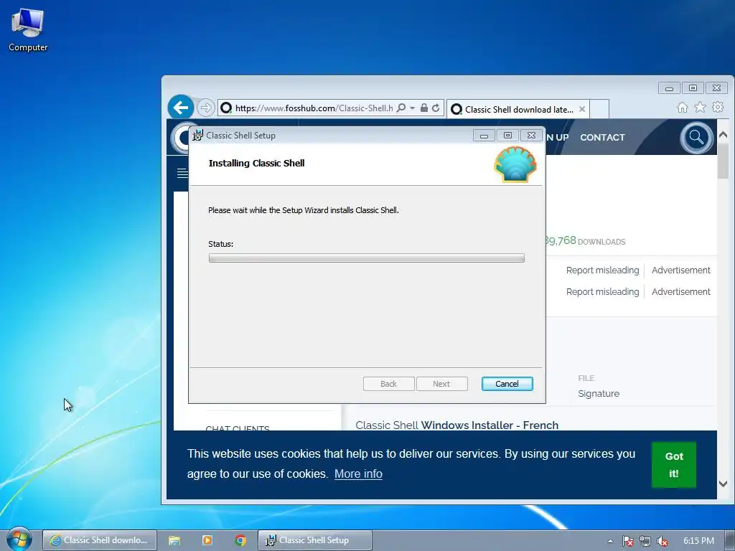Click the network tray icon
This screenshot has width=735, height=551.
pyautogui.click(x=645, y=541)
